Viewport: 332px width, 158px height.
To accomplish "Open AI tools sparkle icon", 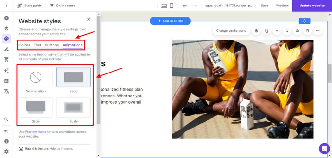I will [x=6, y=71].
